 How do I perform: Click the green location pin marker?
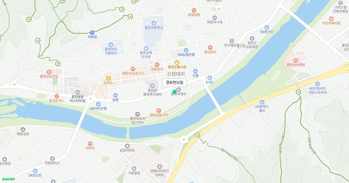coord(174,92)
